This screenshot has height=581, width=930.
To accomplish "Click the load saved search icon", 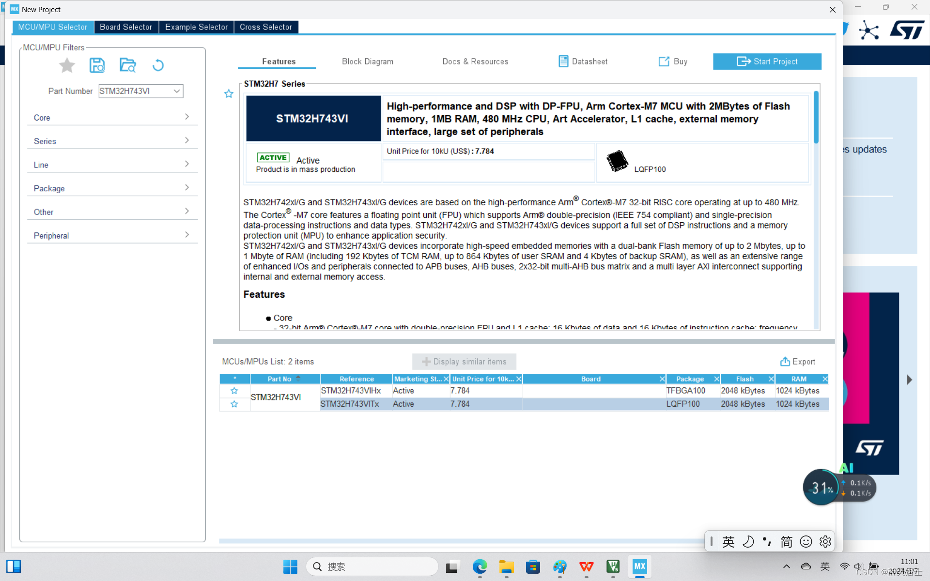I will coord(127,65).
